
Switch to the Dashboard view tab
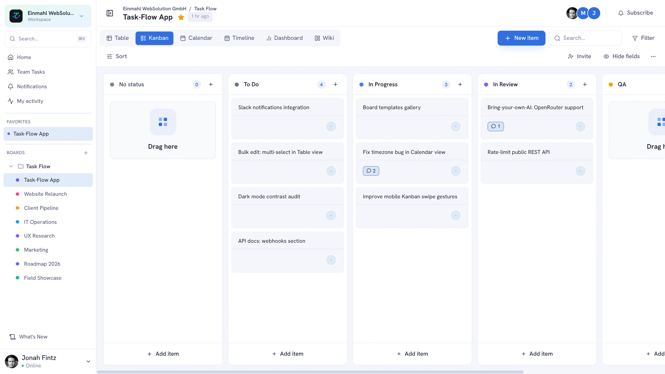click(x=284, y=38)
